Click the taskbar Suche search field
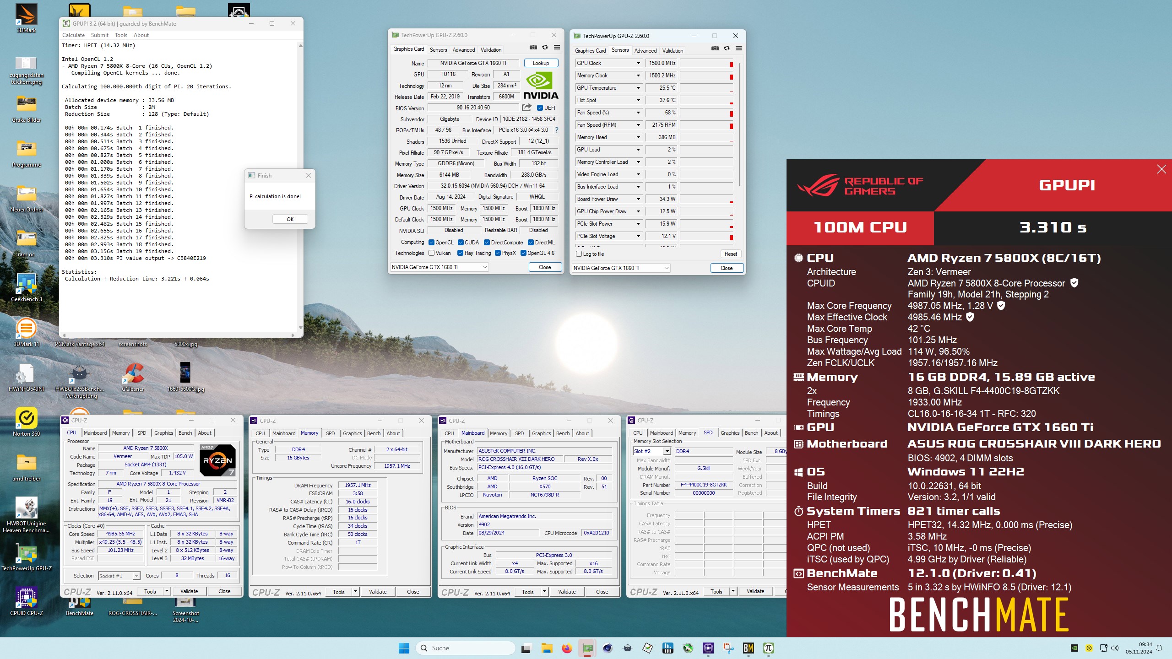The height and width of the screenshot is (659, 1172). [x=466, y=648]
